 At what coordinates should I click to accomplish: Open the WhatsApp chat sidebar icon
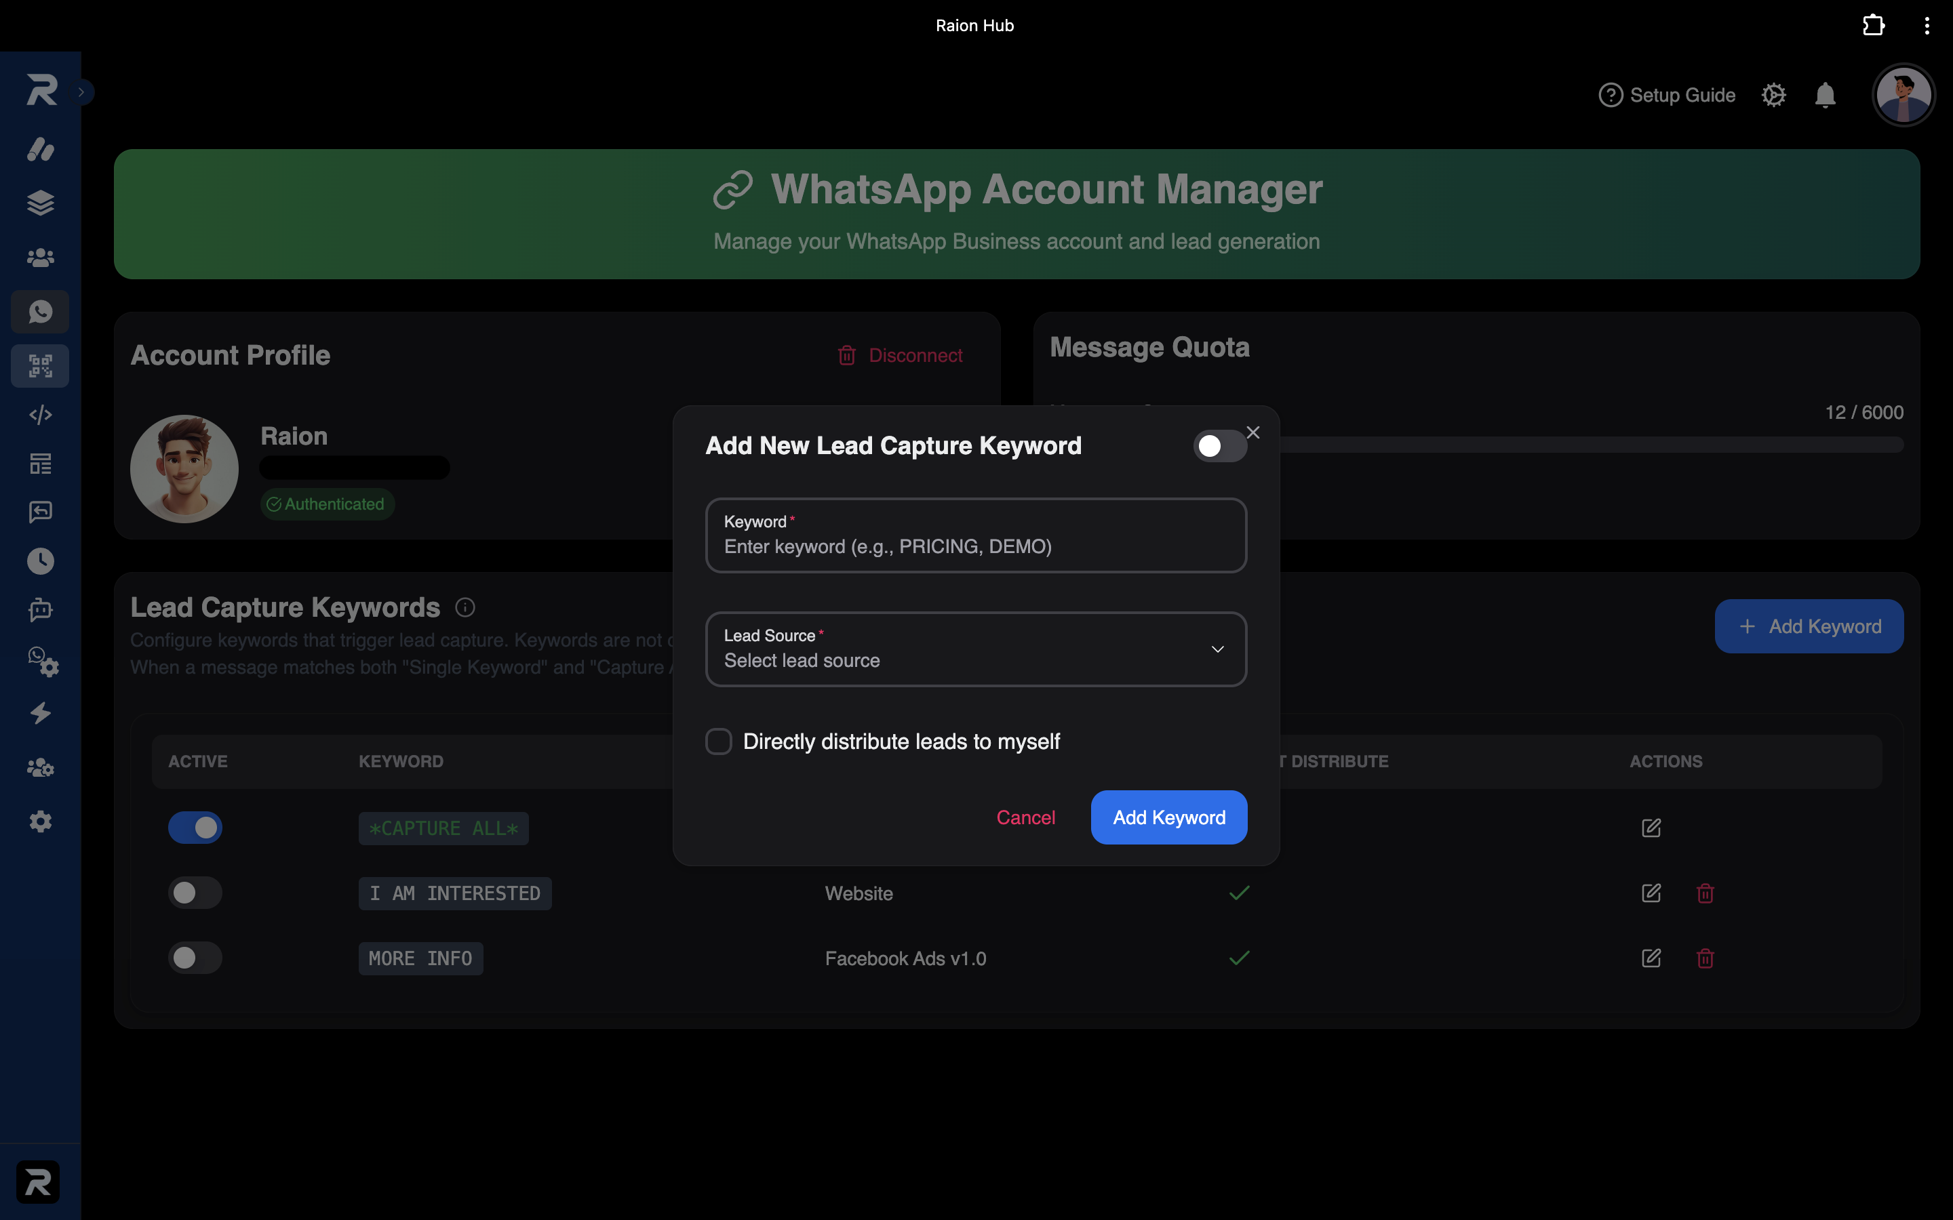41,312
